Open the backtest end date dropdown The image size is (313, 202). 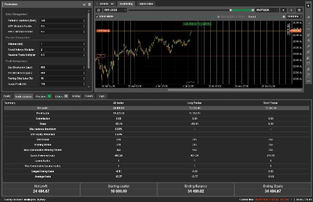(x=277, y=10)
